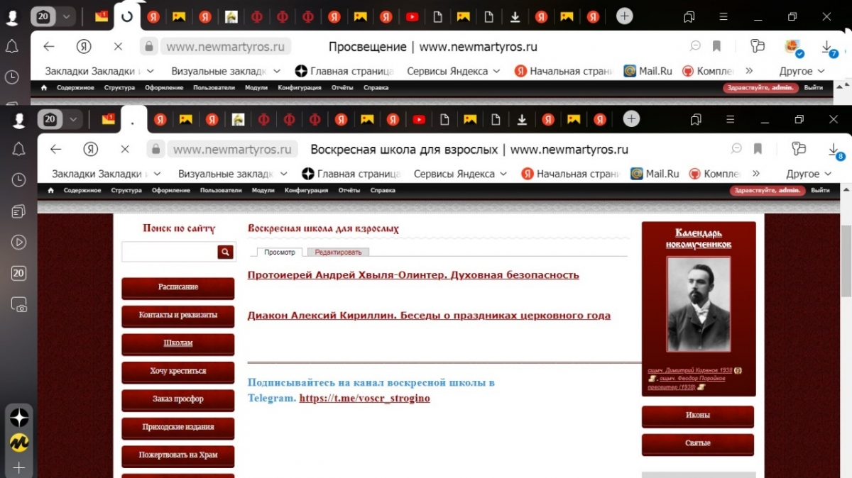Click the portrait photo in 'Календарь новомучеников'
Screen dimensions: 852x478
click(x=698, y=304)
